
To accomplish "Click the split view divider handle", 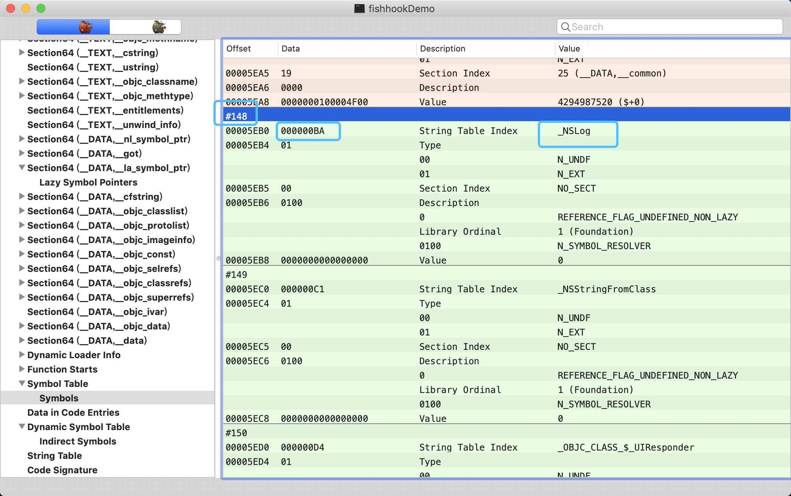I will [x=218, y=259].
